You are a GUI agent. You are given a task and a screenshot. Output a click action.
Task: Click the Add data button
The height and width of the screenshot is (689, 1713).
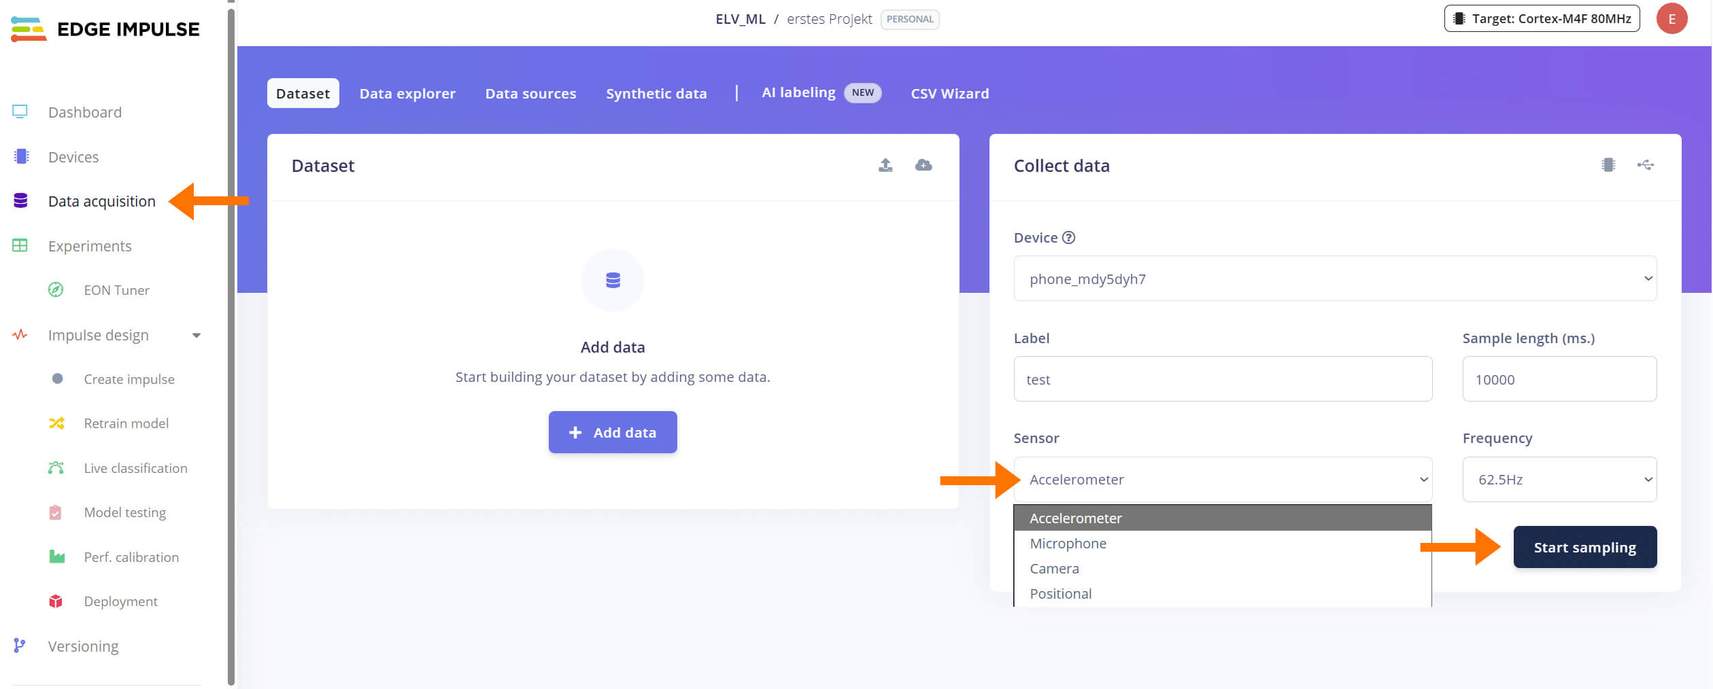613,432
